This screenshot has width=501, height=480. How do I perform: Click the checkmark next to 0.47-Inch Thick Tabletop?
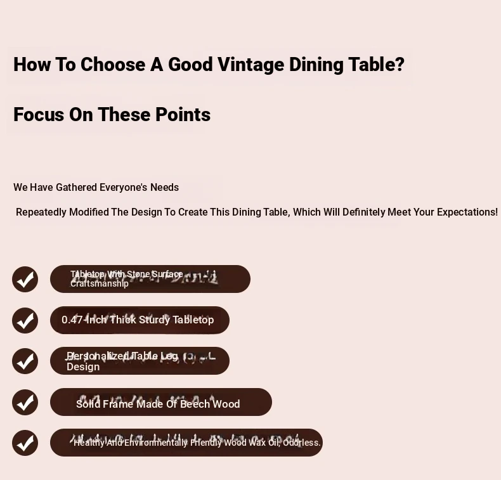tap(25, 320)
